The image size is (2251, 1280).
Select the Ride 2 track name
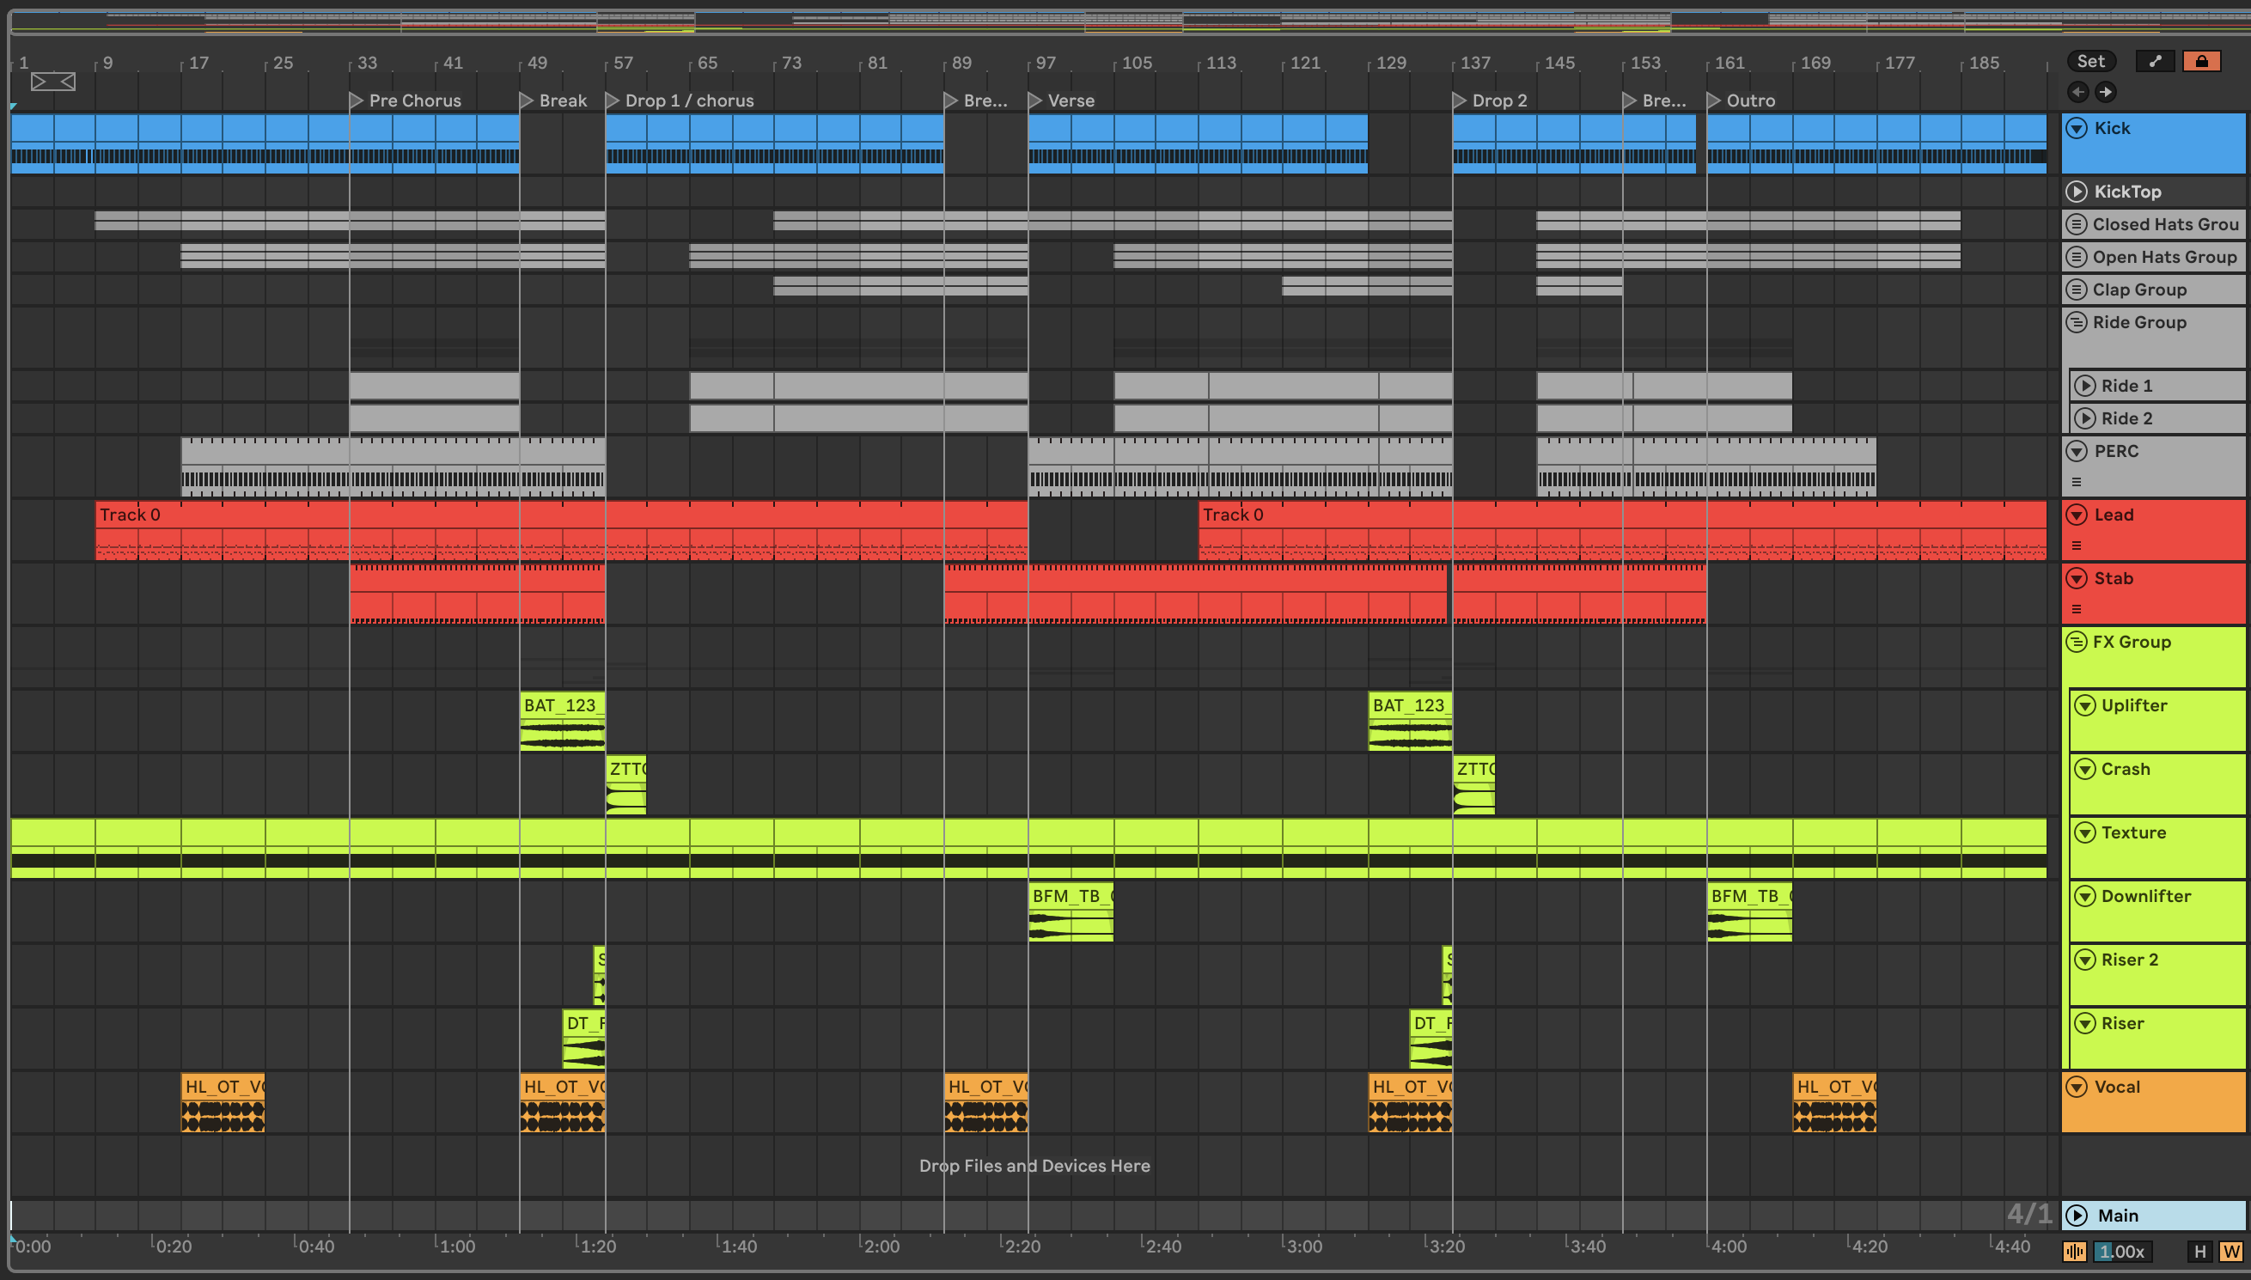pos(2126,418)
